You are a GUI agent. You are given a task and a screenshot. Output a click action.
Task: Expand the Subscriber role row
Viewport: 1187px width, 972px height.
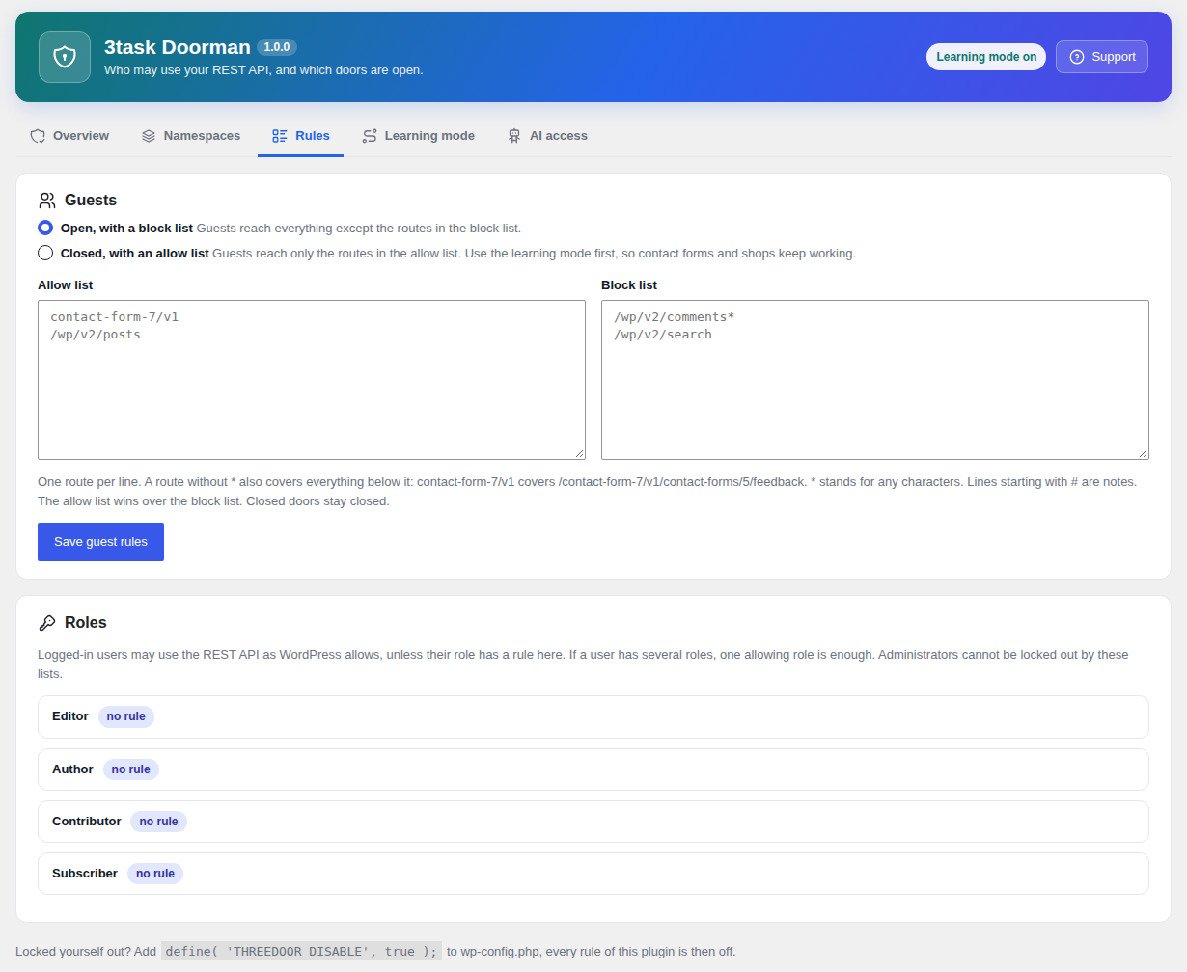click(593, 874)
